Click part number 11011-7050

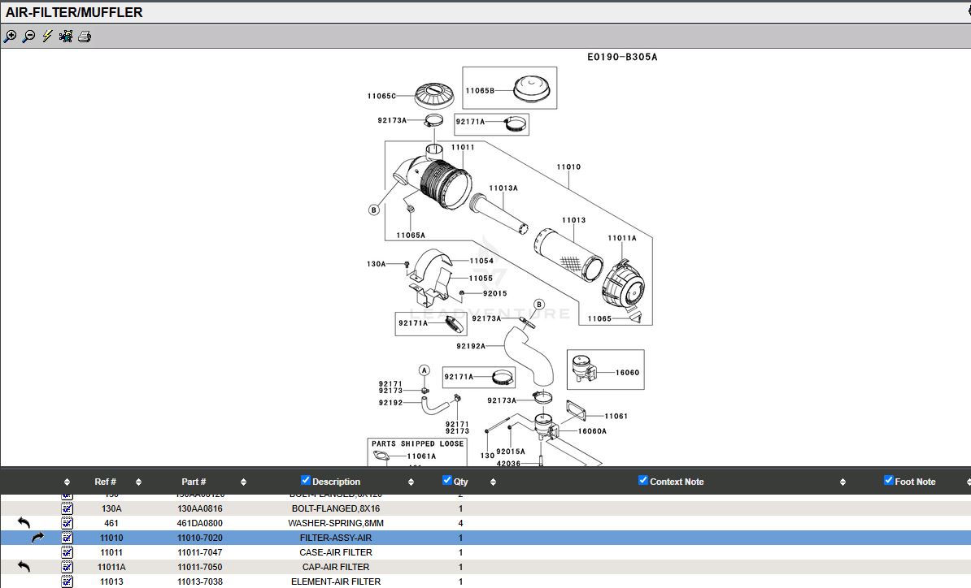tap(200, 567)
